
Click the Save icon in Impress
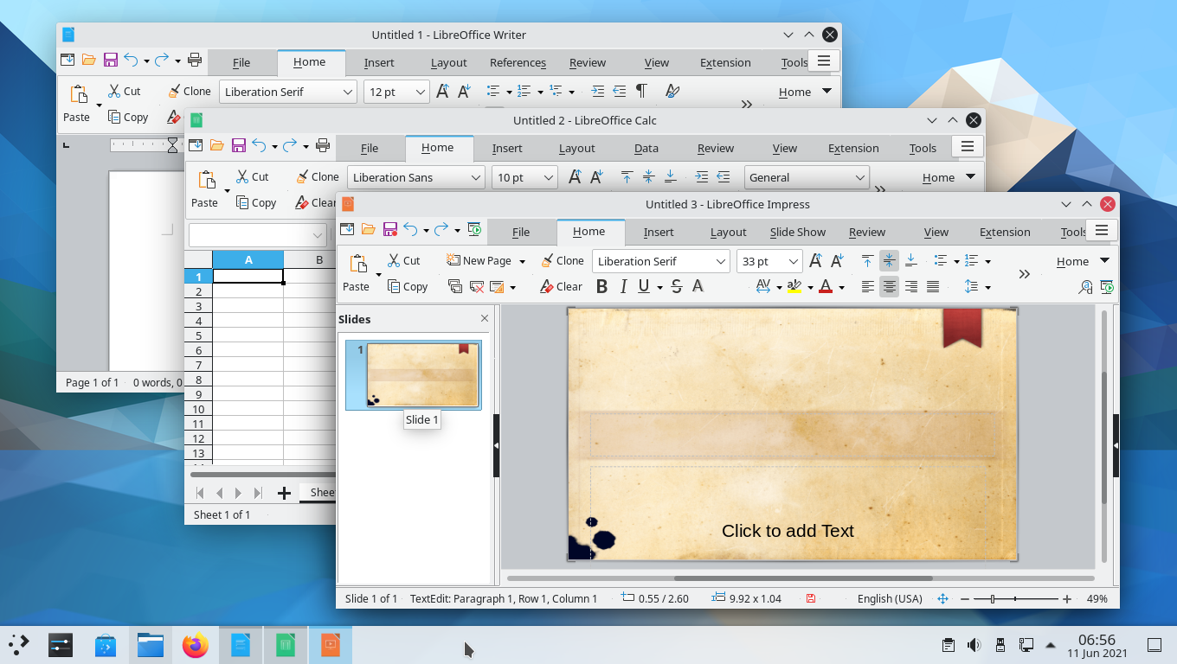coord(389,229)
